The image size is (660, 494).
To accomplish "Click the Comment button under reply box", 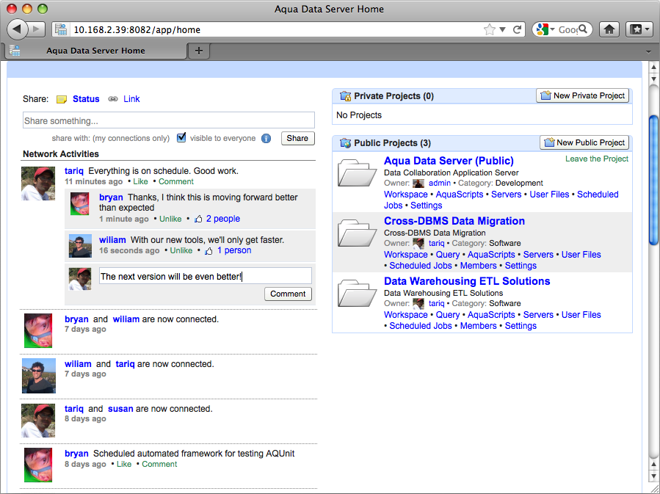I will (x=288, y=294).
